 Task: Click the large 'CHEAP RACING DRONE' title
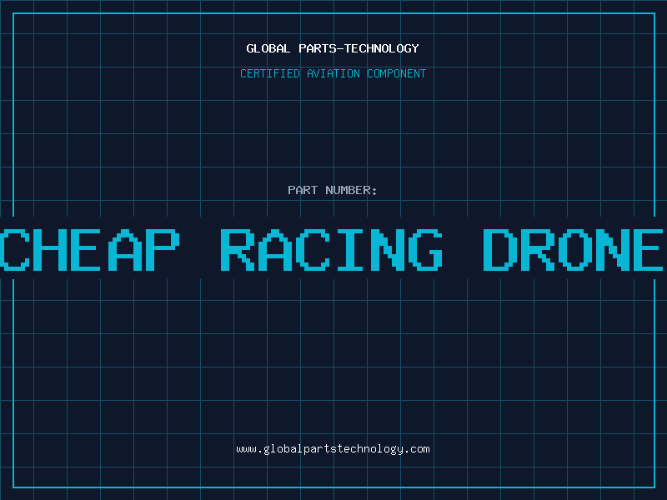point(331,249)
